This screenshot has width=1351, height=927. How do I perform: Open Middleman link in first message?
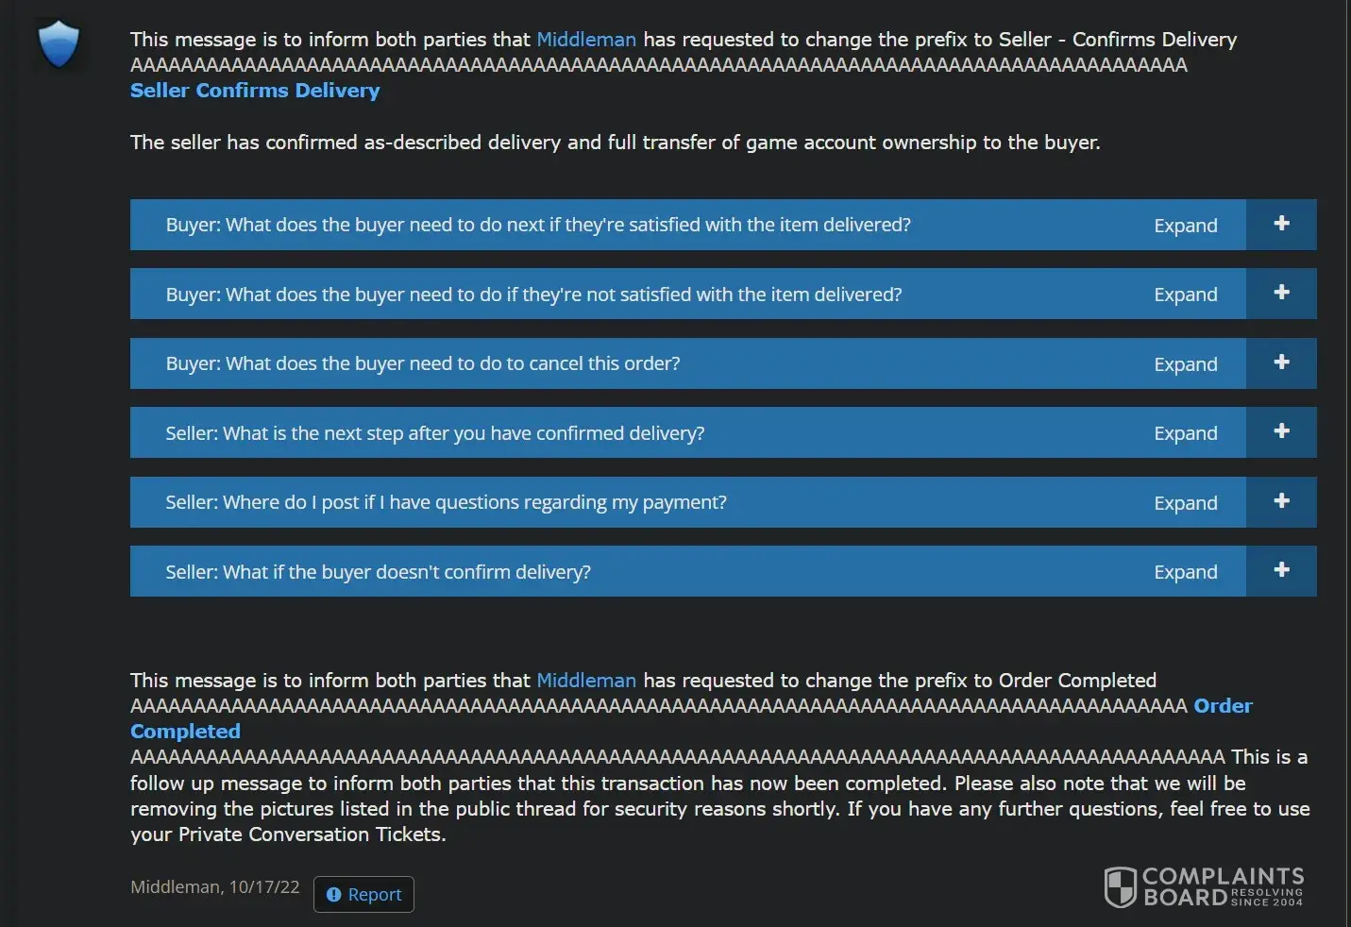point(586,40)
